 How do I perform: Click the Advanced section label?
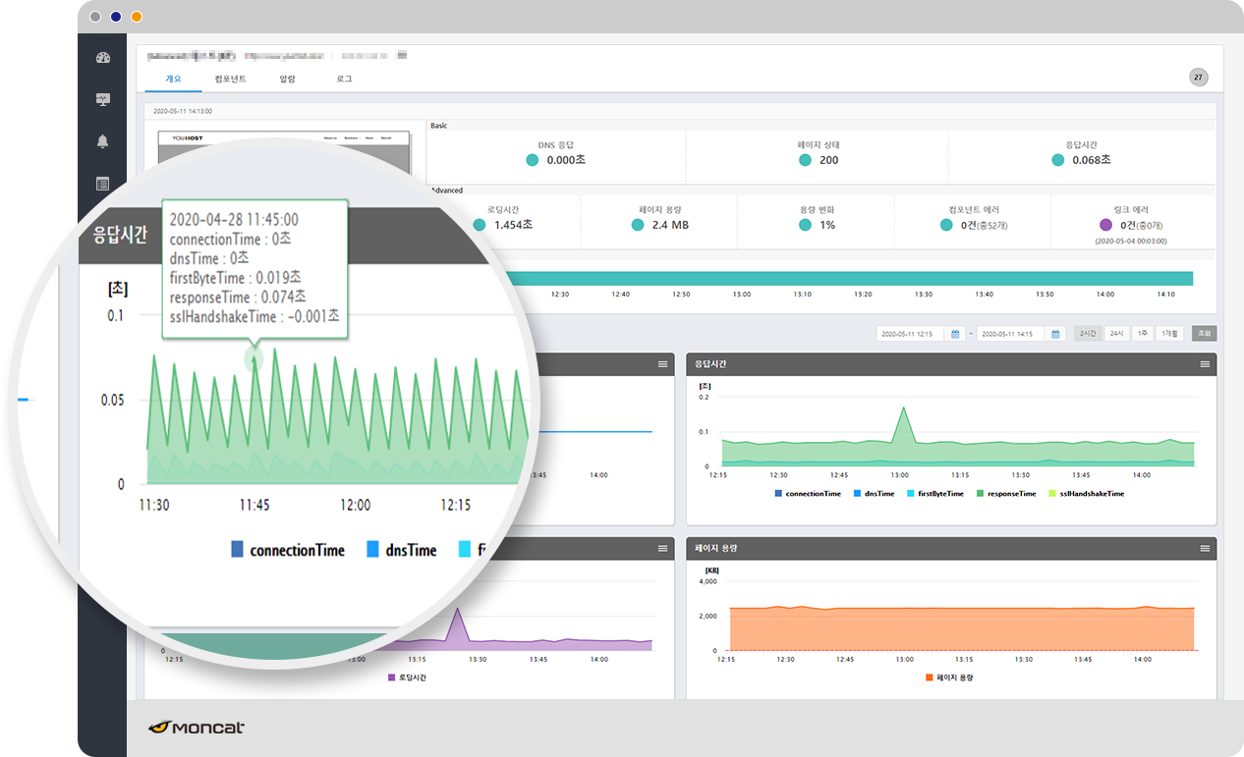click(x=446, y=190)
